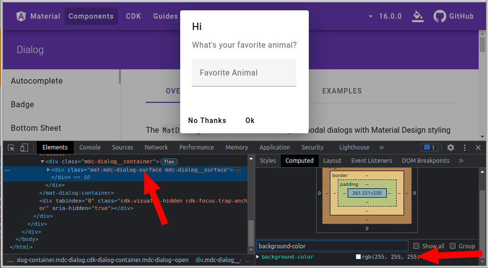Focus the Favorite Animal input field

[x=244, y=73]
